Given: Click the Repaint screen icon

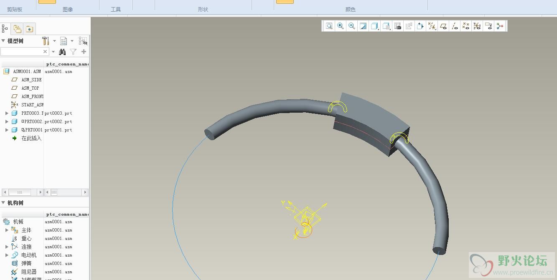Looking at the screenshot, I should pos(363,26).
